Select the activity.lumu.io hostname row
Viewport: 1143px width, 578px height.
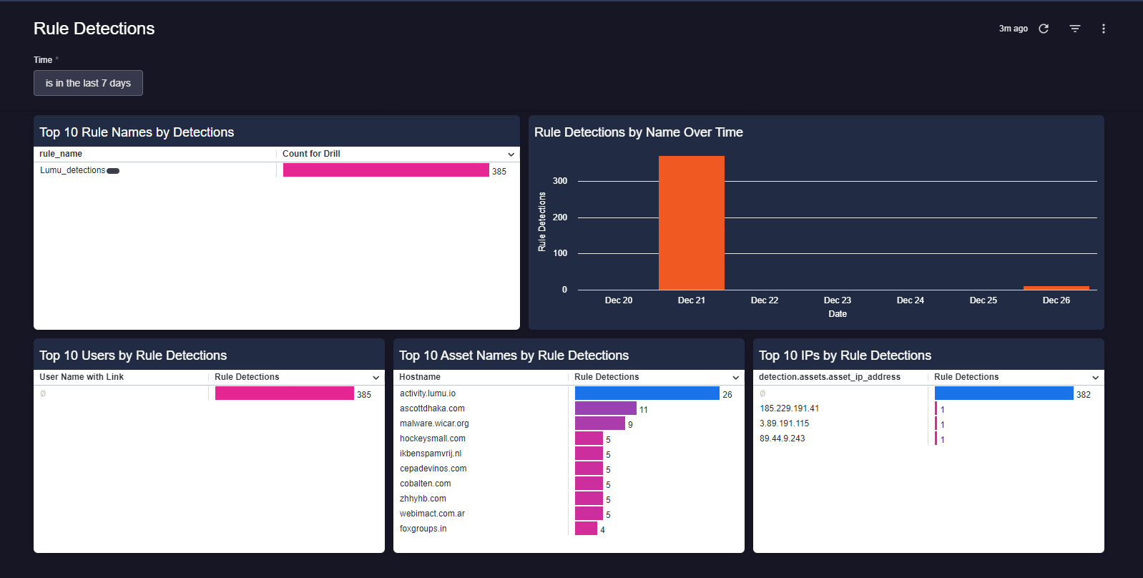coord(428,393)
